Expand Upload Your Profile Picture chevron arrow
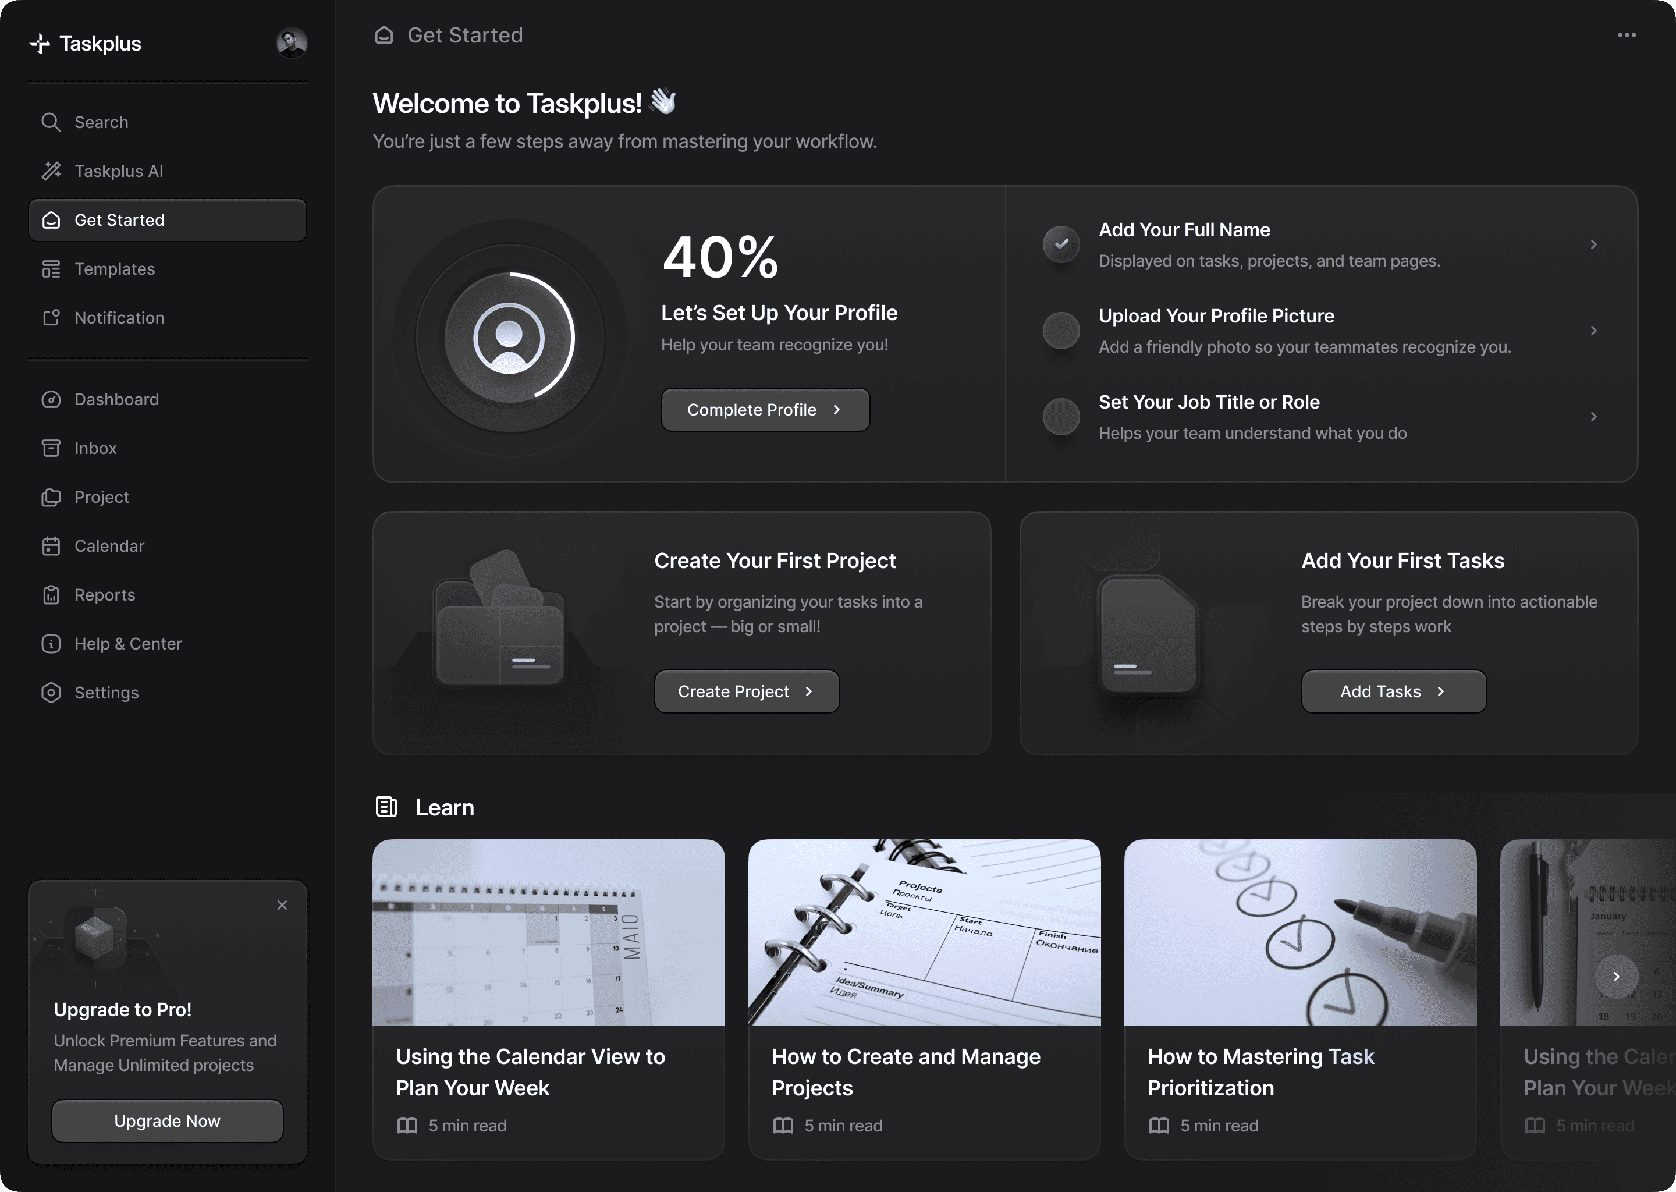1676x1192 pixels. [1593, 330]
